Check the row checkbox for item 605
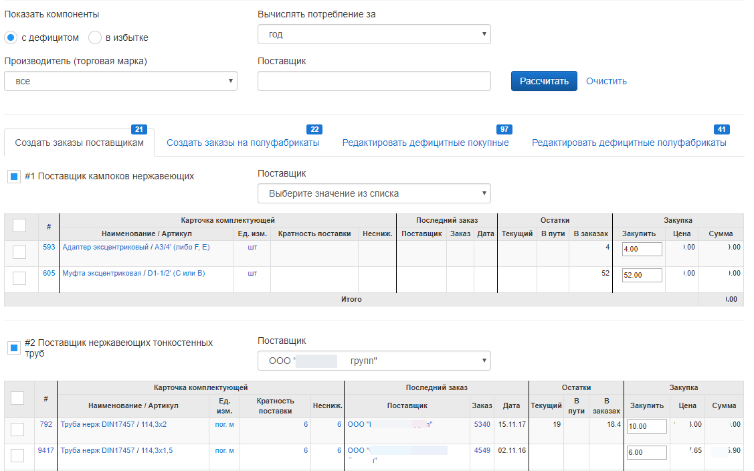This screenshot has height=471, width=754. pyautogui.click(x=19, y=278)
